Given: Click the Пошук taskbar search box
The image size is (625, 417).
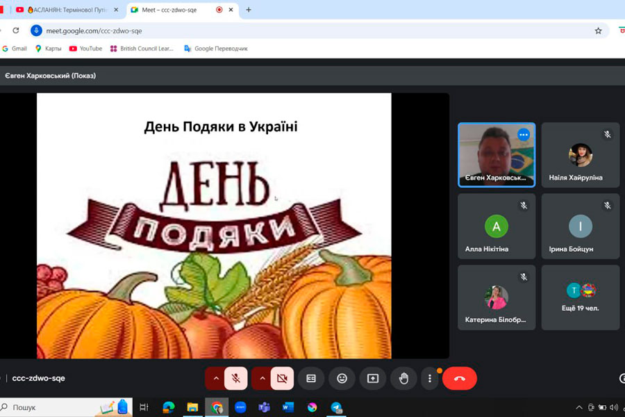Looking at the screenshot, I should pyautogui.click(x=66, y=407).
